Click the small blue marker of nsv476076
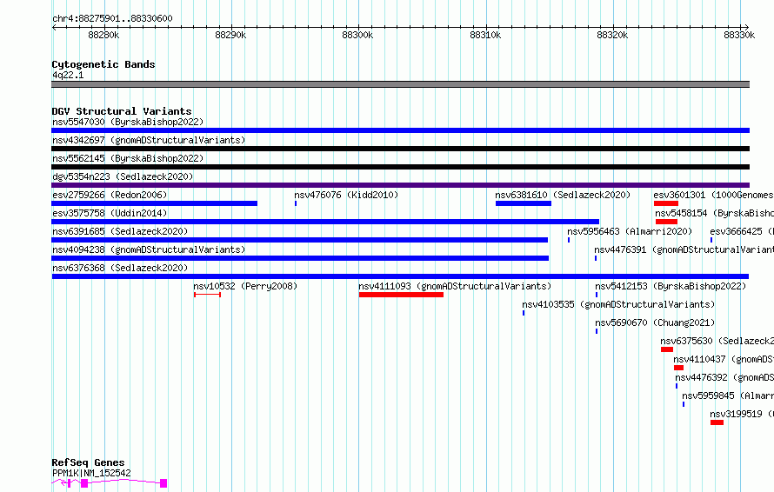The width and height of the screenshot is (774, 492). point(296,203)
